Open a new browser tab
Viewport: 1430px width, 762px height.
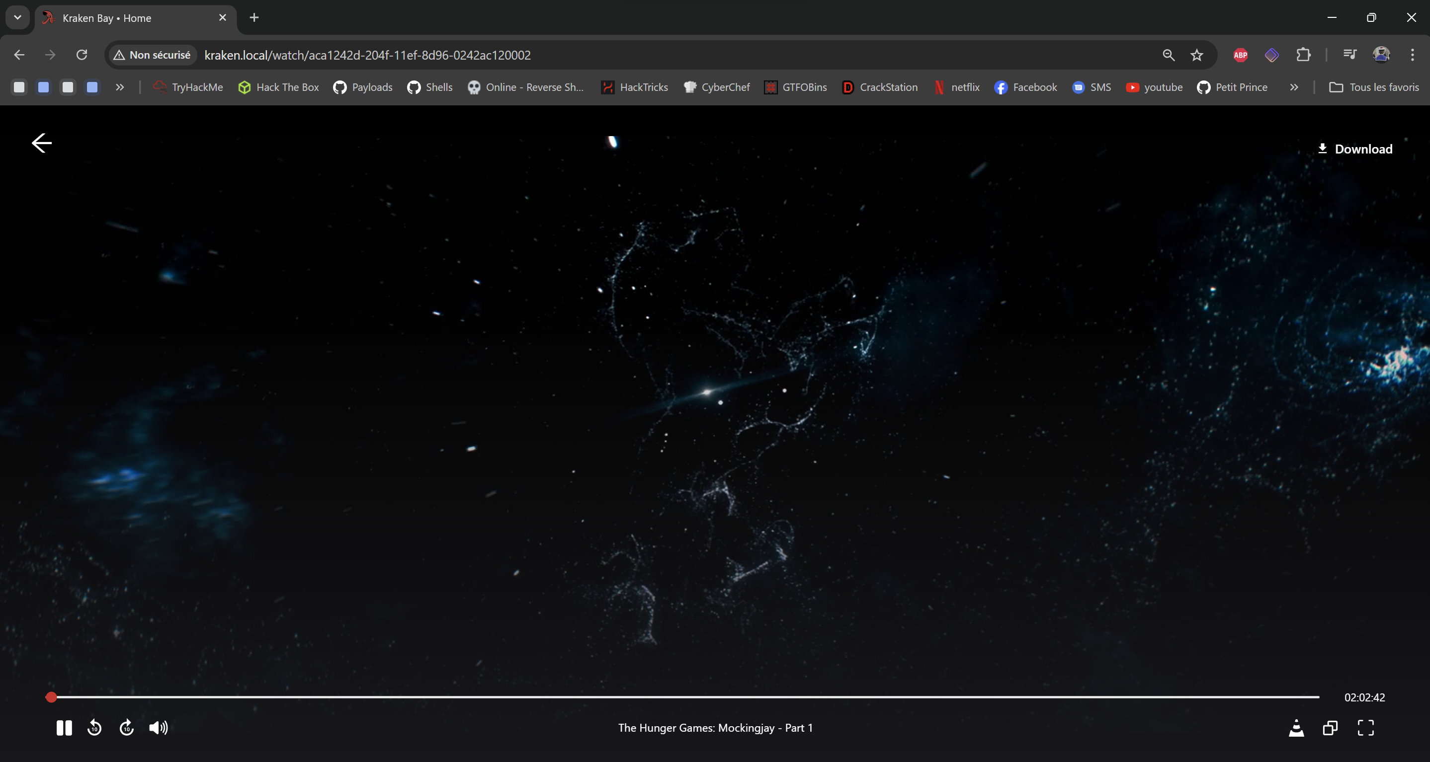pos(254,18)
